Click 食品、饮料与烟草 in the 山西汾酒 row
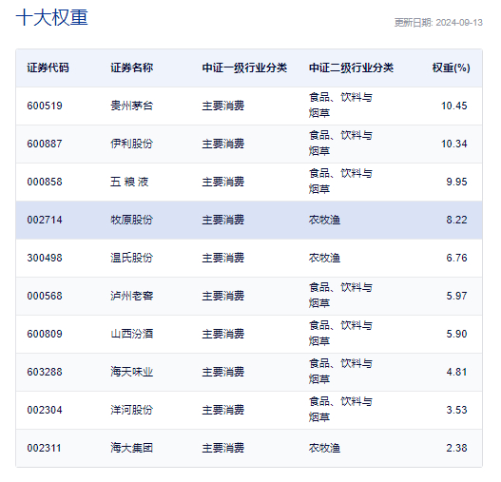This screenshot has height=482, width=501. tap(340, 334)
